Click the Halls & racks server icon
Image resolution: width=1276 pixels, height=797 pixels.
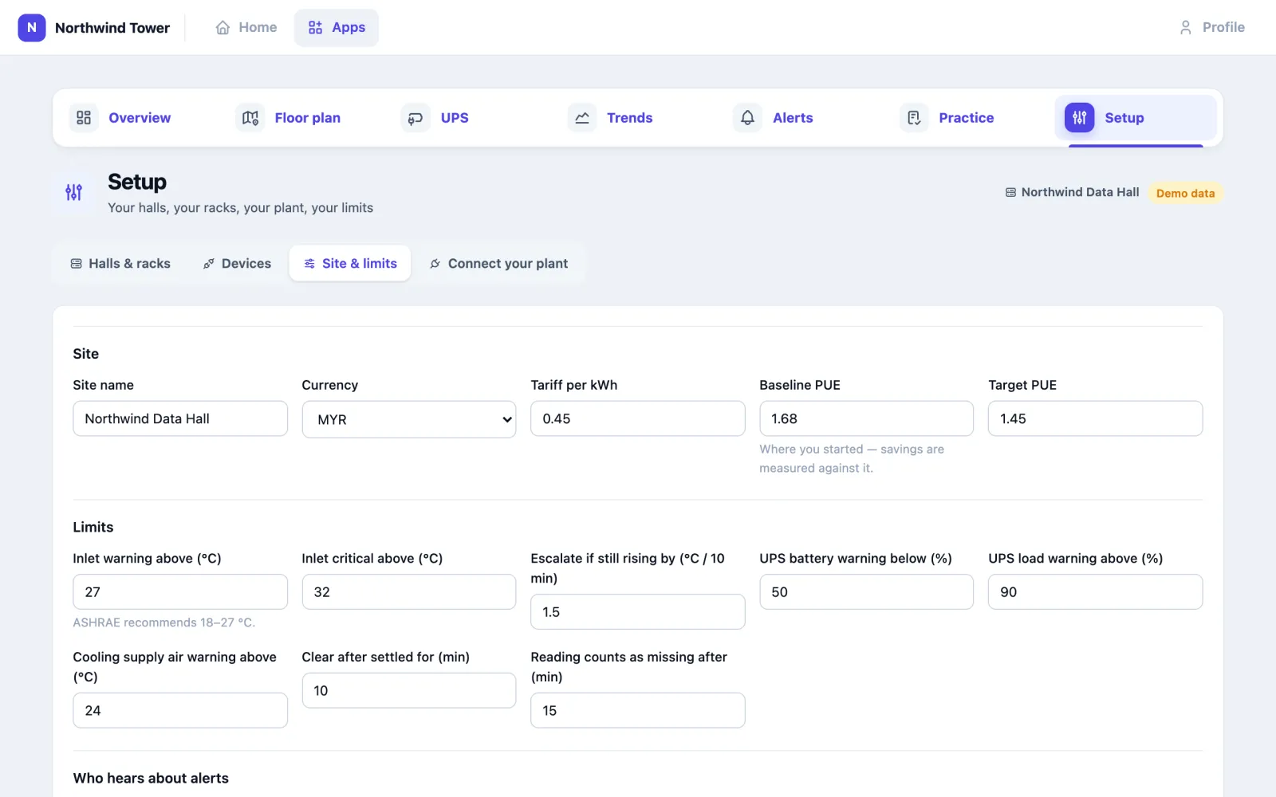(77, 264)
